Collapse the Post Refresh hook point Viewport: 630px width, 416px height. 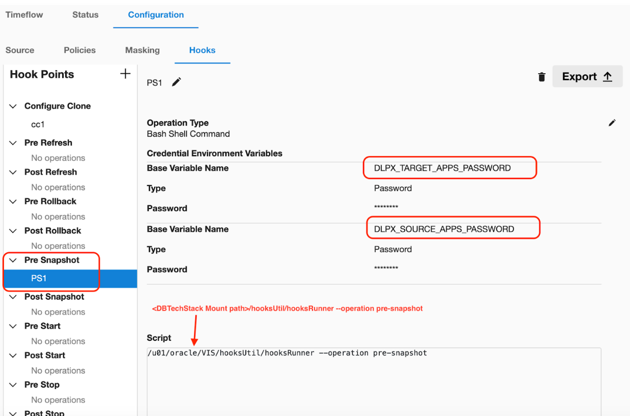[13, 172]
